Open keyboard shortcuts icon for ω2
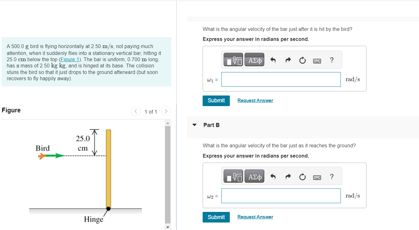The height and width of the screenshot is (230, 419). tap(317, 177)
